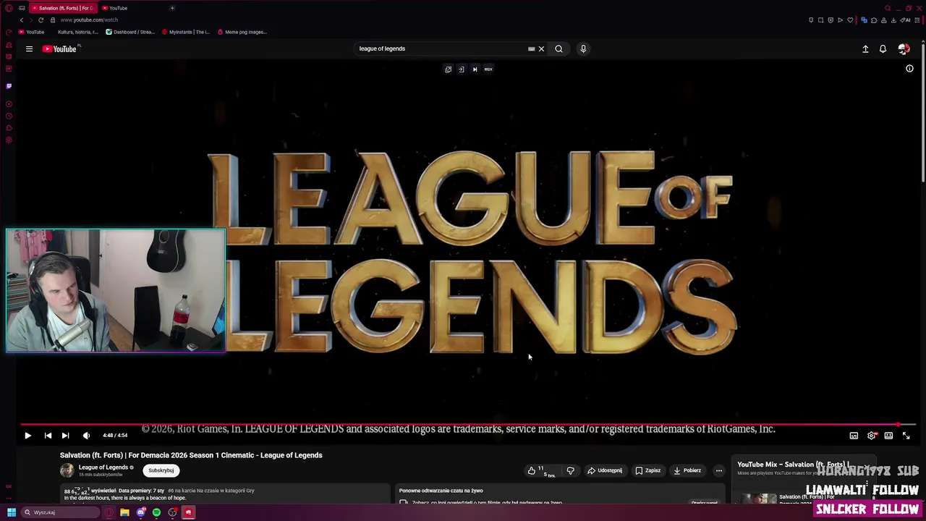
Task: Open the YouTube notifications bell
Action: 883,49
